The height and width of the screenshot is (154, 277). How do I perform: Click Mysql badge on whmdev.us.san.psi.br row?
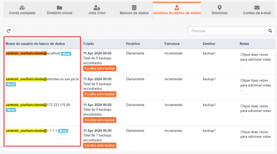tap(11, 84)
